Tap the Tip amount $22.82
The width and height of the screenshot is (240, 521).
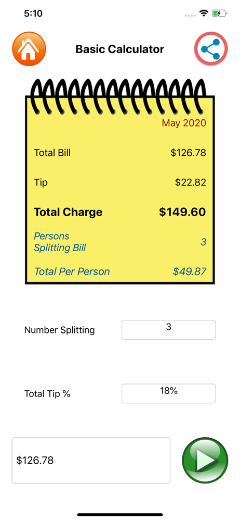pyautogui.click(x=191, y=182)
